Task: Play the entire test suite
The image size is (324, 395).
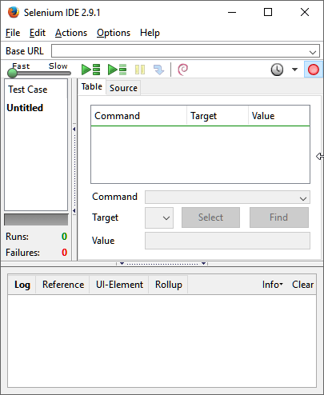Action: [x=91, y=70]
